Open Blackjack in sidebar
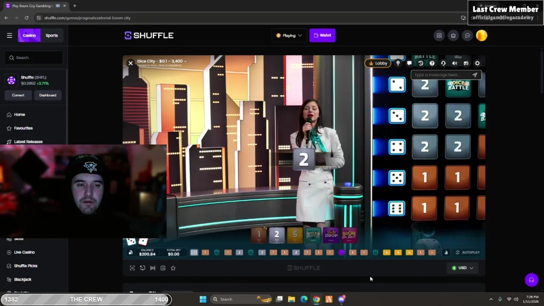 (x=23, y=279)
